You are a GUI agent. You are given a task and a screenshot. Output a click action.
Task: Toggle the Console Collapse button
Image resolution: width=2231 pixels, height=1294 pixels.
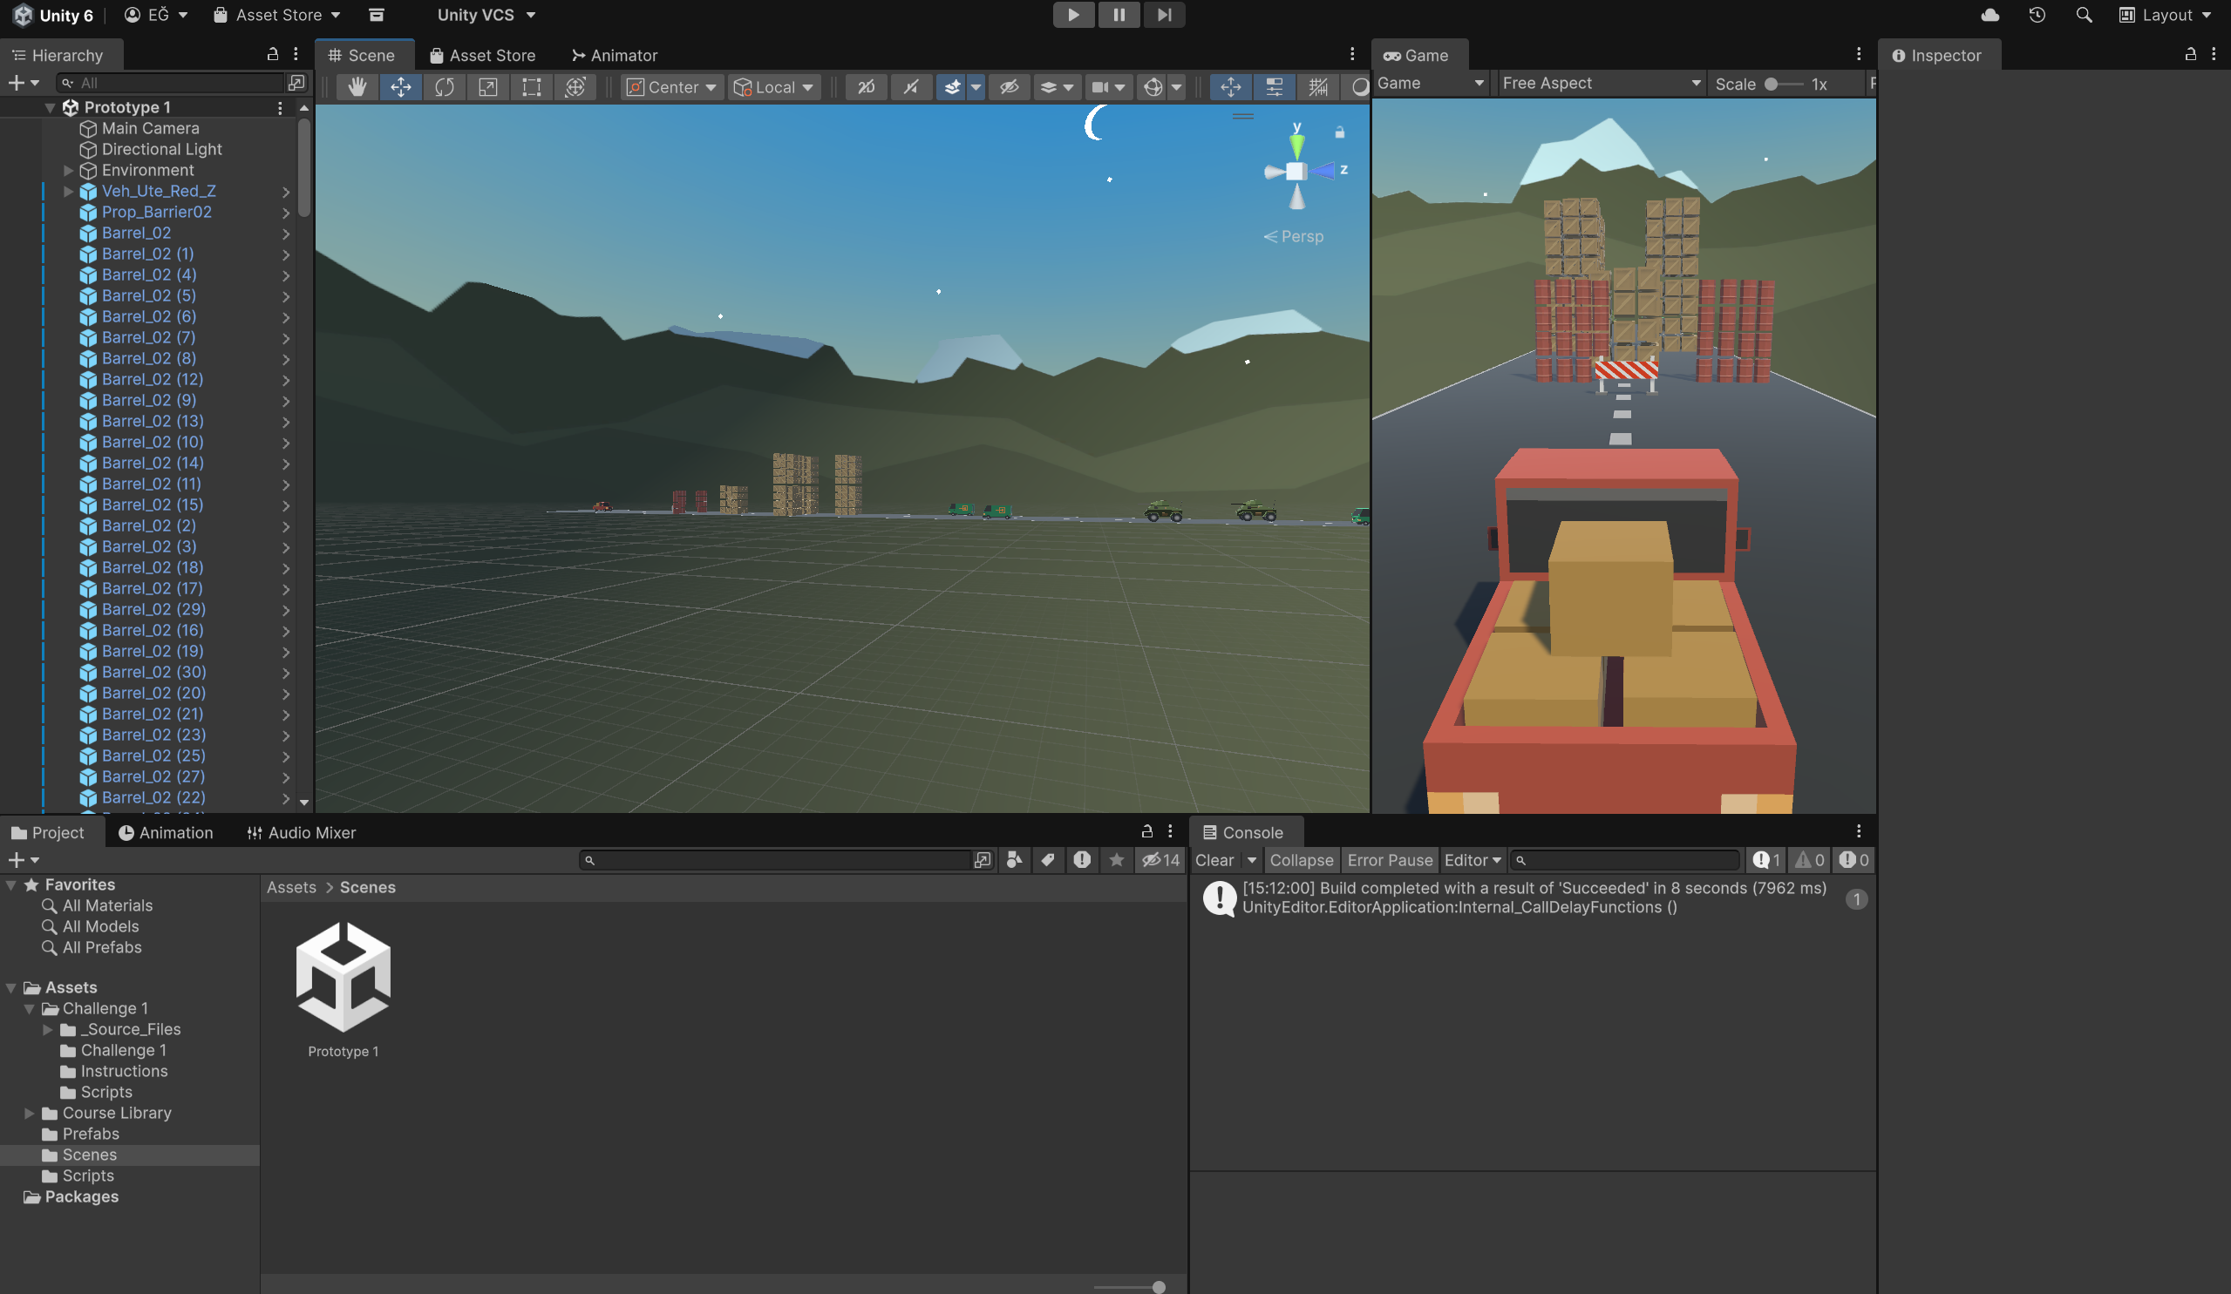tap(1301, 860)
